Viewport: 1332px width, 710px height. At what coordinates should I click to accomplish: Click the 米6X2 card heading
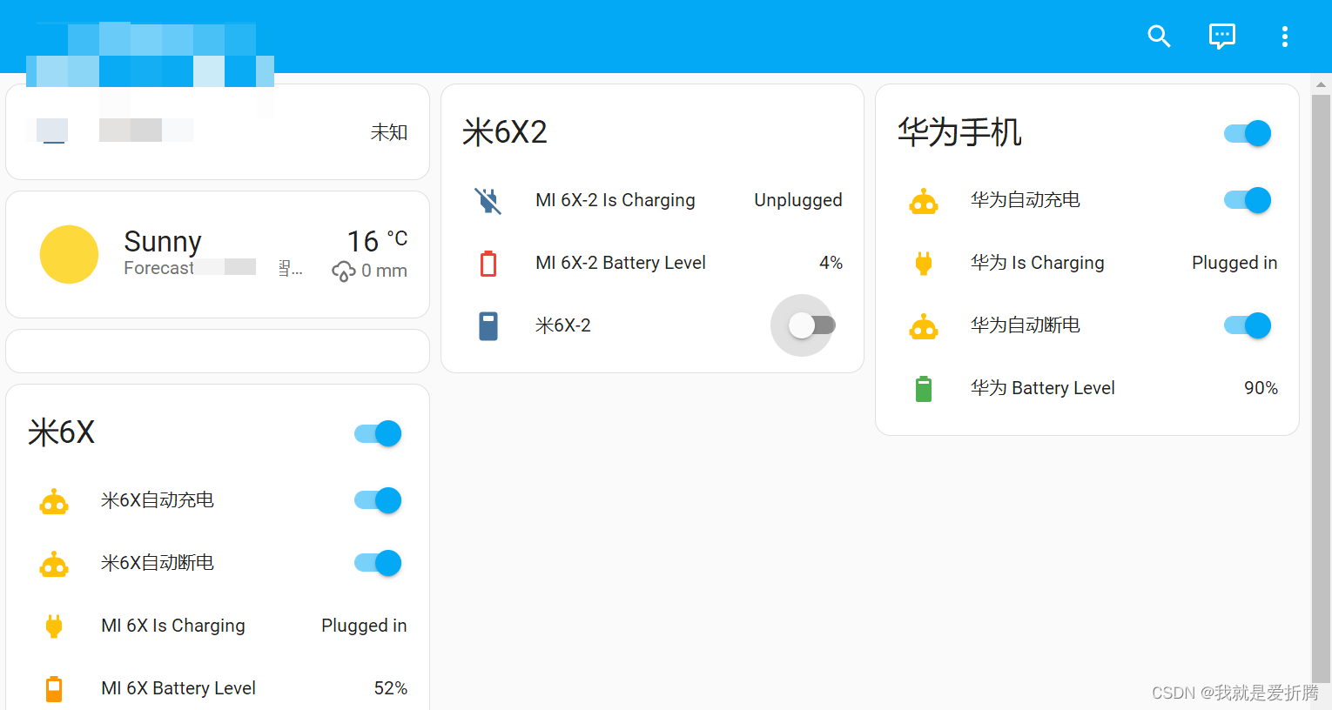coord(505,132)
